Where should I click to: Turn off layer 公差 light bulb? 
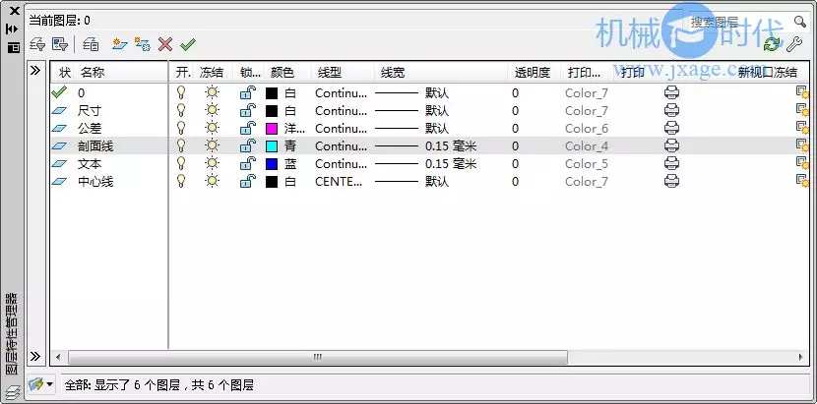click(x=181, y=129)
